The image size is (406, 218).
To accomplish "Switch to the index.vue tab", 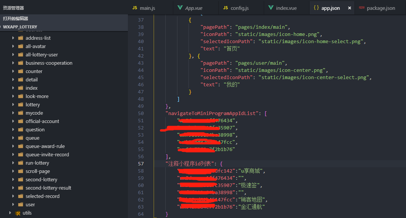I will click(287, 8).
